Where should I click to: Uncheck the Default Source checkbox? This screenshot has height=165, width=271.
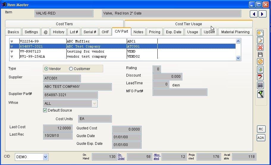pyautogui.click(x=45, y=110)
